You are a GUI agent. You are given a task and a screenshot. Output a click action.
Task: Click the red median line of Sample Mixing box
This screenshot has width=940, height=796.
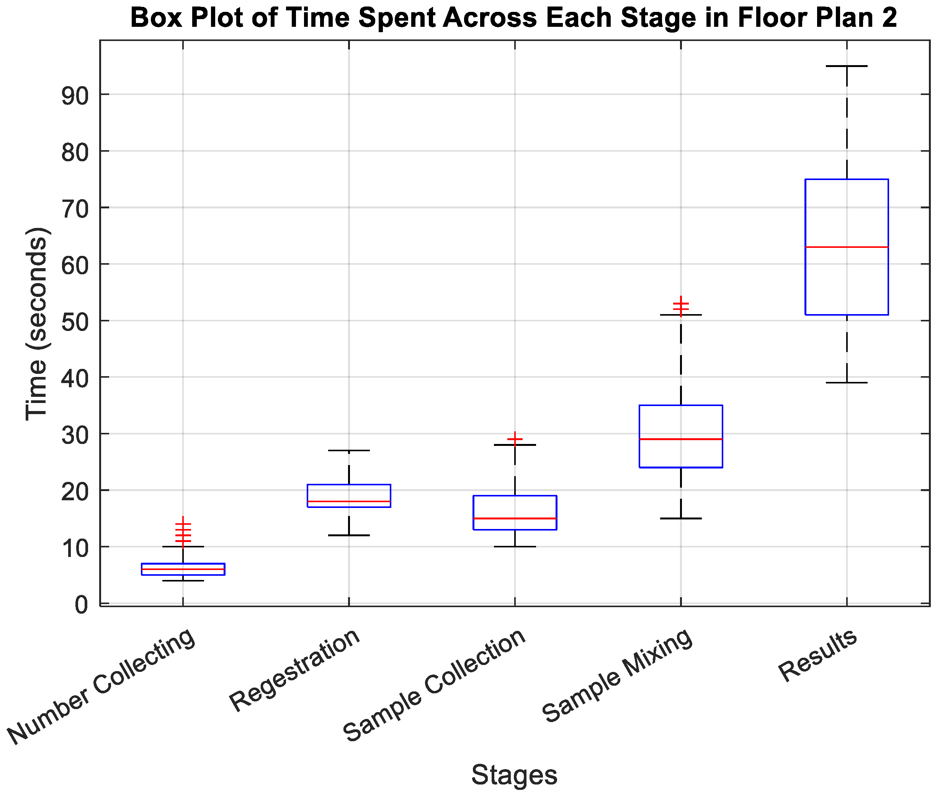click(681, 439)
